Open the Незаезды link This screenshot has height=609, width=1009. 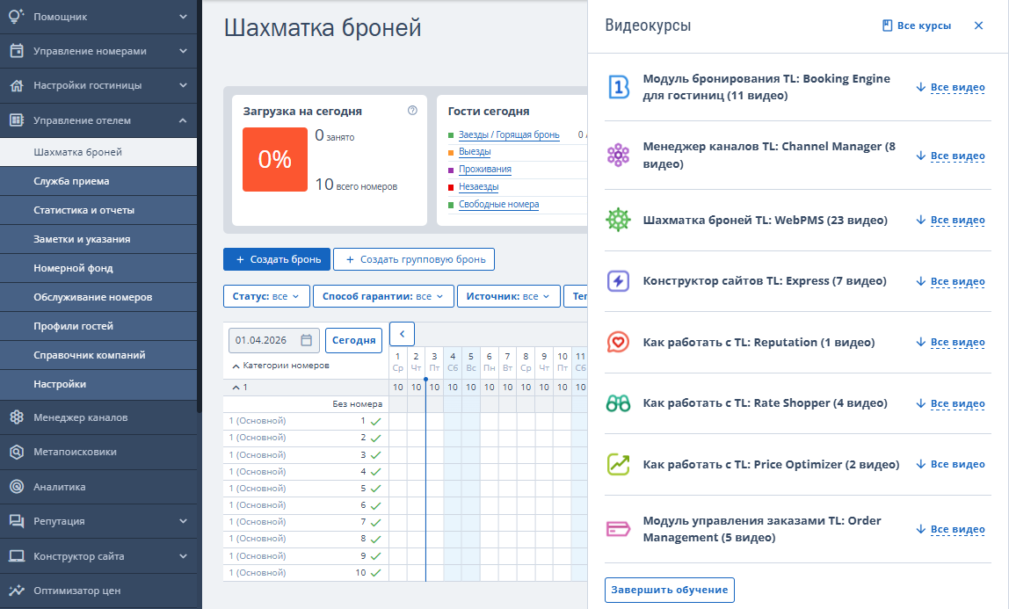479,186
